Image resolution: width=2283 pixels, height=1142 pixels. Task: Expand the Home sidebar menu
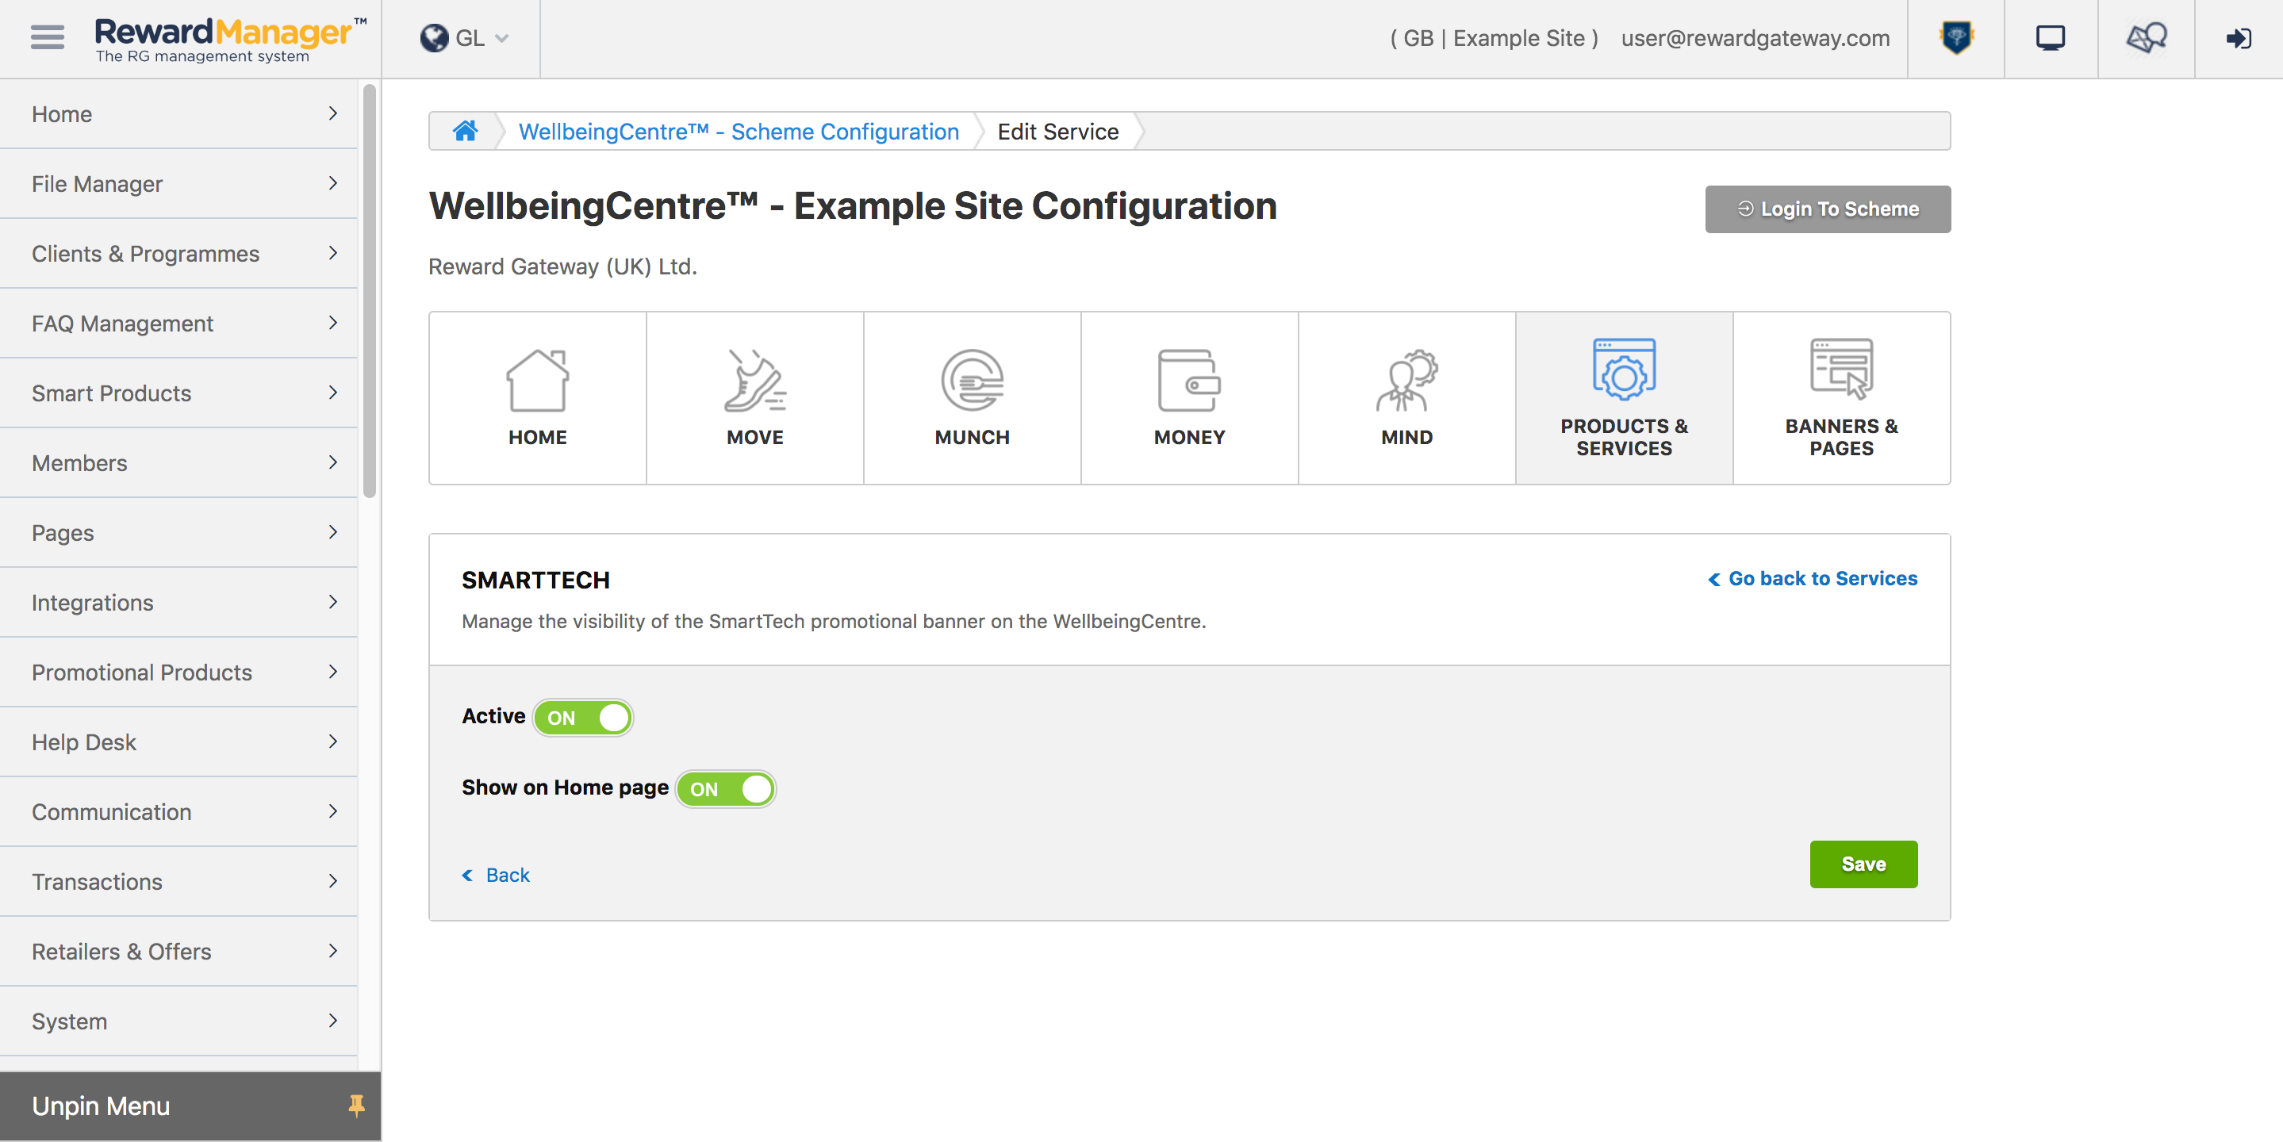178,114
